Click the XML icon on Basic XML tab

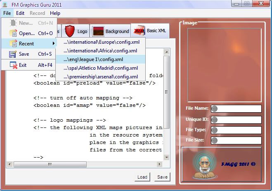[x=139, y=31]
